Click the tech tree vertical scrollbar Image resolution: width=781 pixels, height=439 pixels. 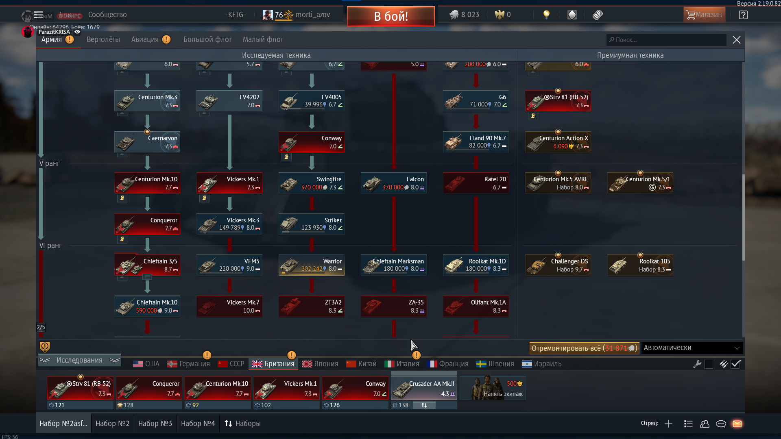coord(743,217)
